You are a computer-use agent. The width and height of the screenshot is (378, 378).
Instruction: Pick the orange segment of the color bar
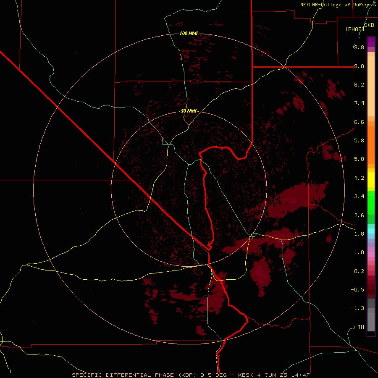tap(371, 144)
